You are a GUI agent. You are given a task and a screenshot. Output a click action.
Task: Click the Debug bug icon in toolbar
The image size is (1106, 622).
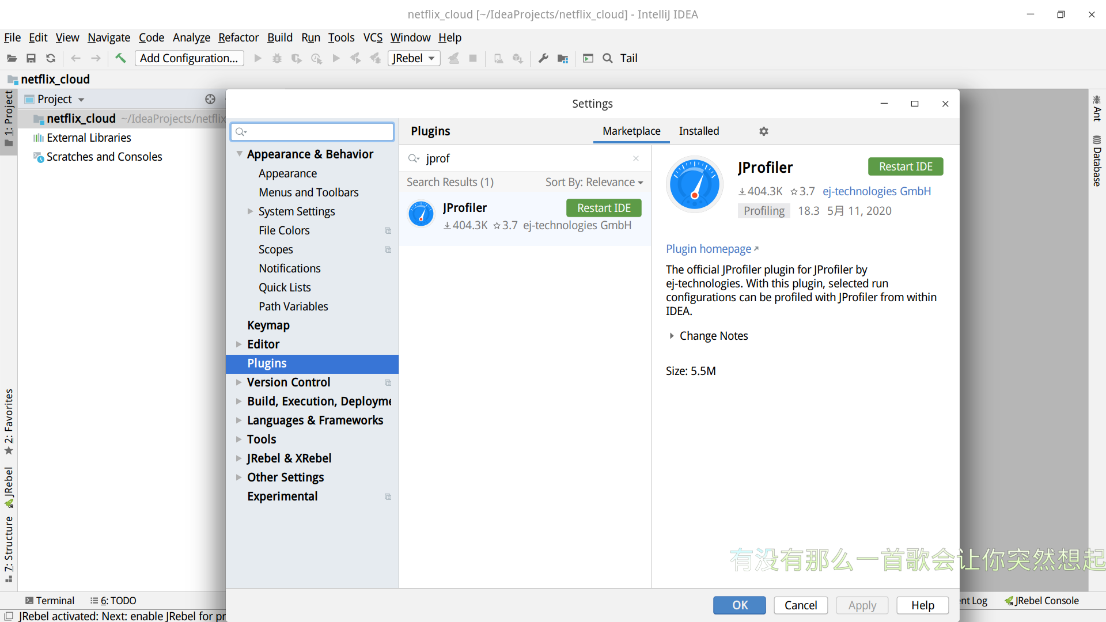277,58
